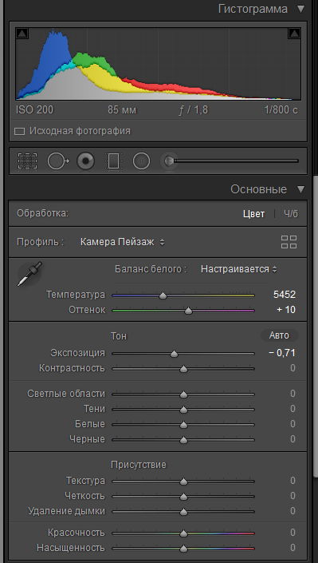The image size is (318, 563).
Task: Click the Насыщенность value field
Action: pos(293,548)
